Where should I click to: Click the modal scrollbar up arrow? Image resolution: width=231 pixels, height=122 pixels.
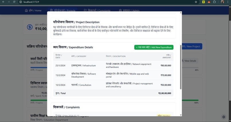point(181,13)
